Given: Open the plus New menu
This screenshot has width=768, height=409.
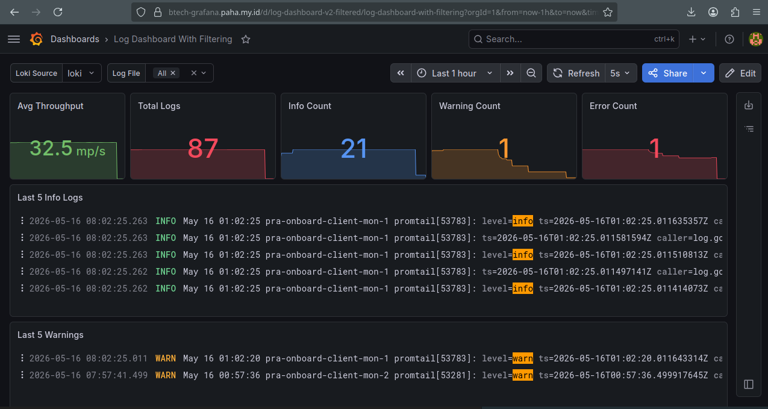Looking at the screenshot, I should 697,39.
